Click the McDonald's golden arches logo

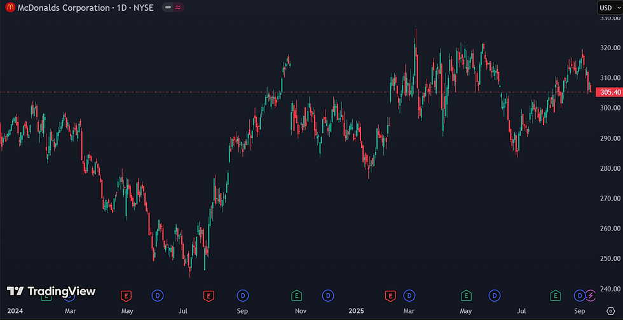(10, 7)
